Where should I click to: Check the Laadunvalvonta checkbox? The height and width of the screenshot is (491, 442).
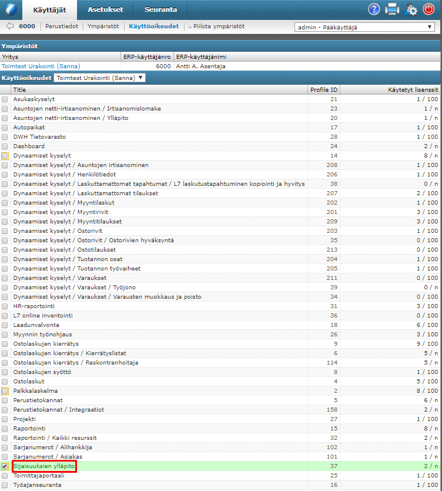coord(5,325)
